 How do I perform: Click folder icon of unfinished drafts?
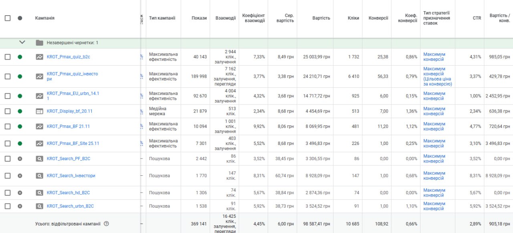[39, 43]
